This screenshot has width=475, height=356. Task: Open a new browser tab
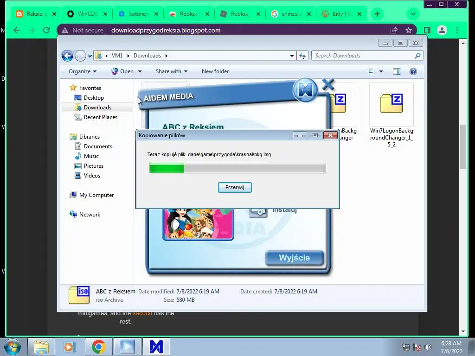(377, 14)
